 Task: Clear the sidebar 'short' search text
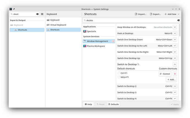37,14
